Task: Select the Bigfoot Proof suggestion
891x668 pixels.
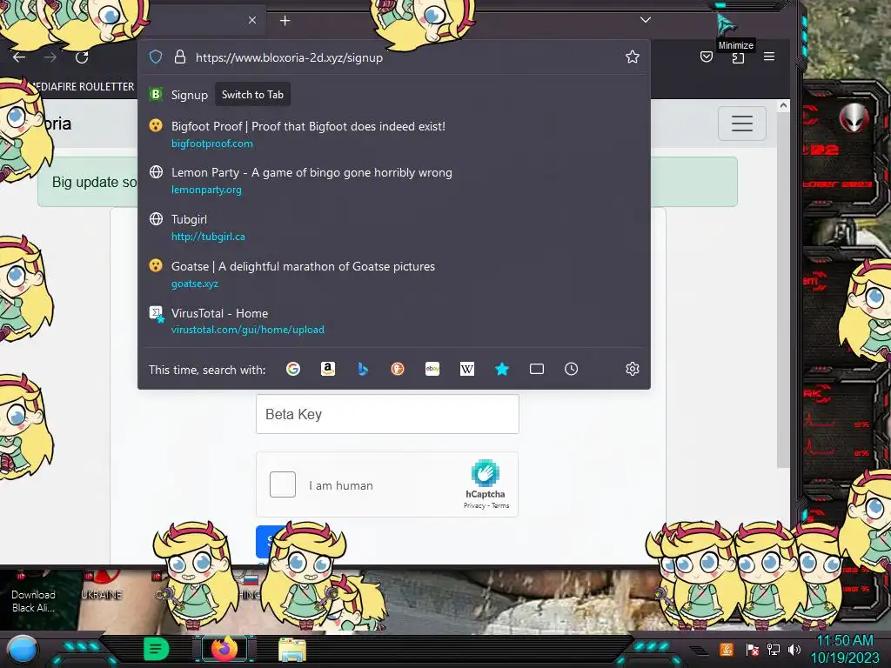Action: pos(394,135)
